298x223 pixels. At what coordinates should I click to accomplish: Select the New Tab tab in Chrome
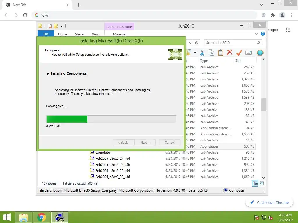click(36, 5)
